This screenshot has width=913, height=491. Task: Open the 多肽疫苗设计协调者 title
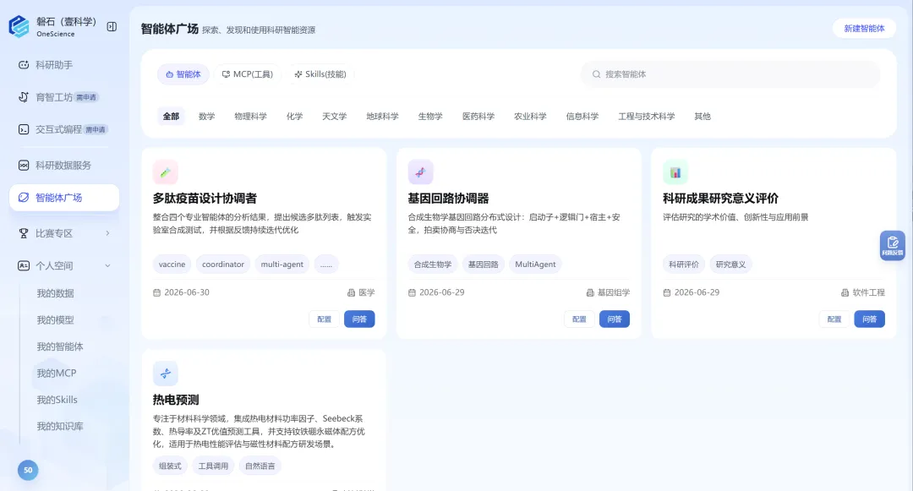205,199
